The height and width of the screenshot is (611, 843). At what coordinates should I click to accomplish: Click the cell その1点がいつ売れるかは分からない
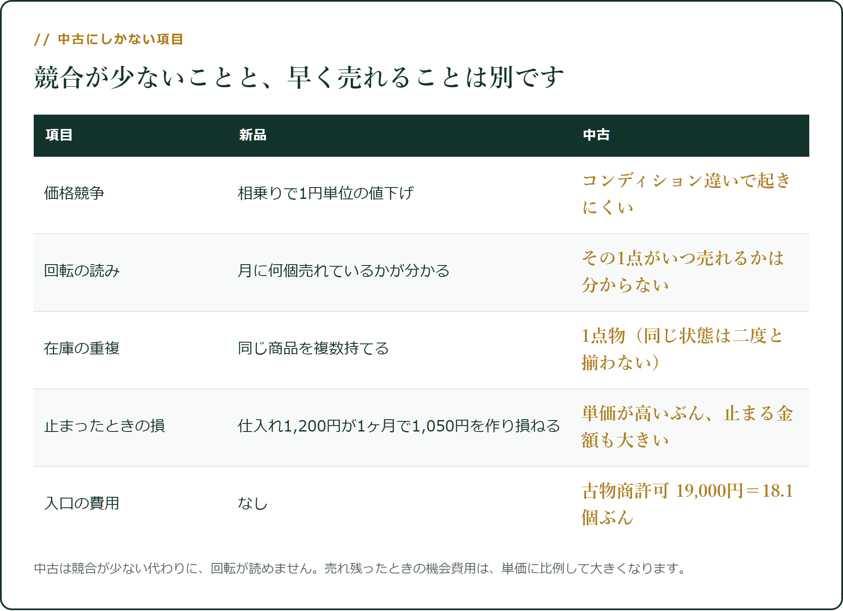point(683,271)
